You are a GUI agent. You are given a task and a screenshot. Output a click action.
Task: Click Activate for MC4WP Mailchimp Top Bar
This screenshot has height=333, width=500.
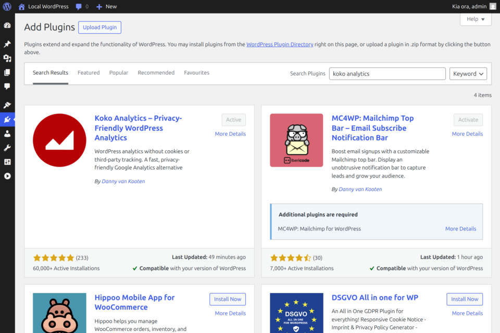tap(468, 120)
